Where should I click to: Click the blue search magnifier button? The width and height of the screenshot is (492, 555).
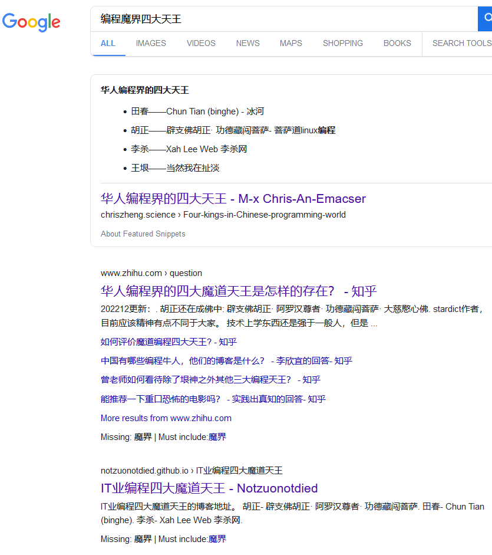click(486, 19)
